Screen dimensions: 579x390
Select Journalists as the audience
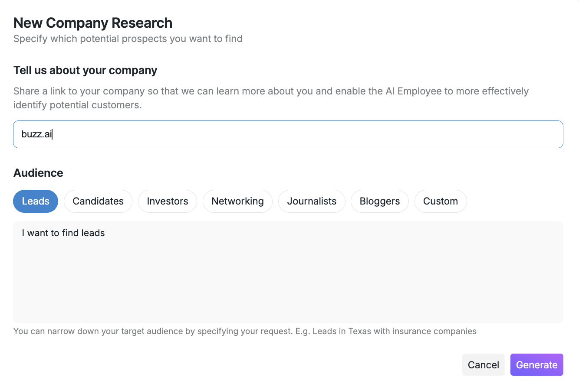(x=312, y=201)
